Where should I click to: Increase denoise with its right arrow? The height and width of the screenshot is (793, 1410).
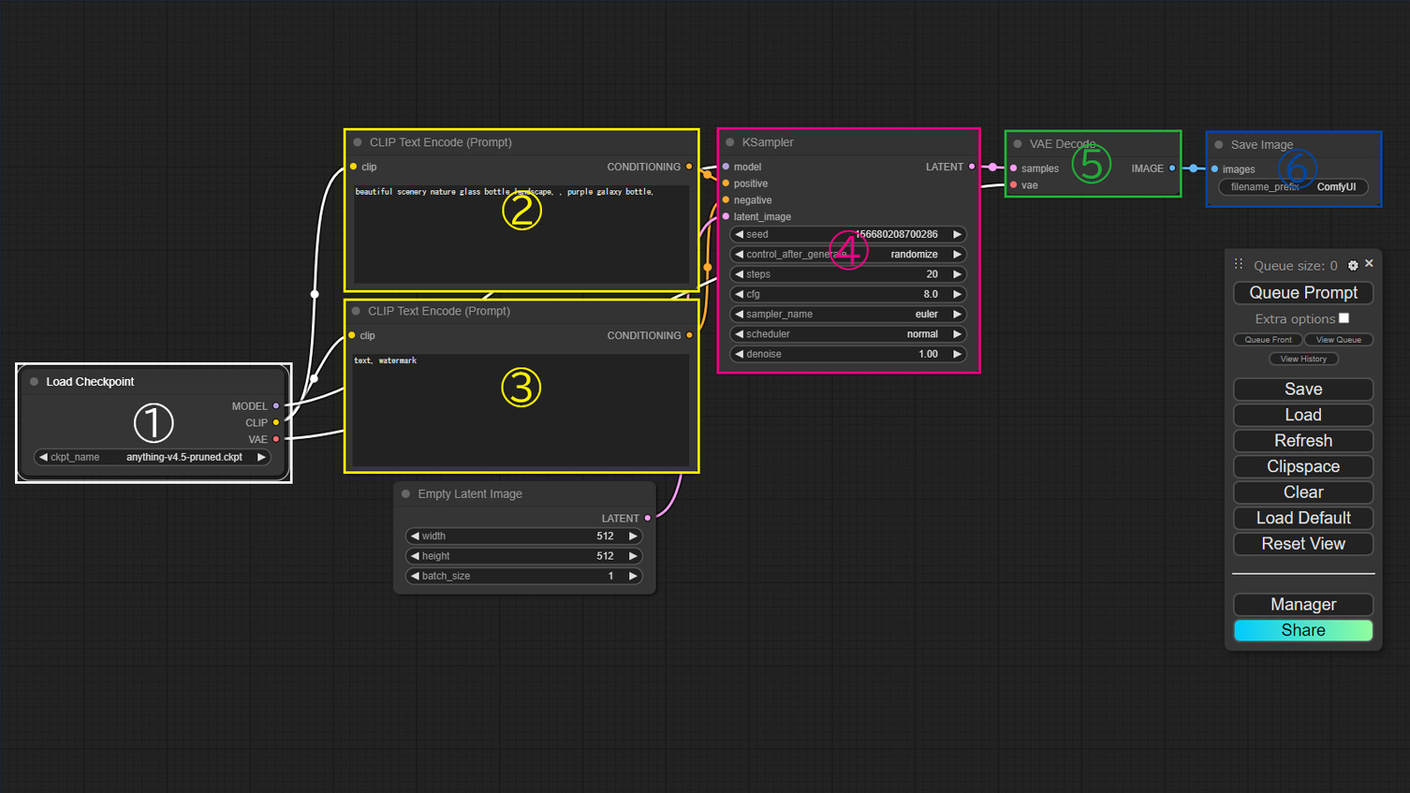[957, 354]
